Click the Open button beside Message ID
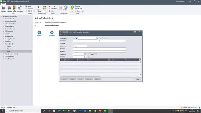The image size is (201, 113). [x=92, y=54]
